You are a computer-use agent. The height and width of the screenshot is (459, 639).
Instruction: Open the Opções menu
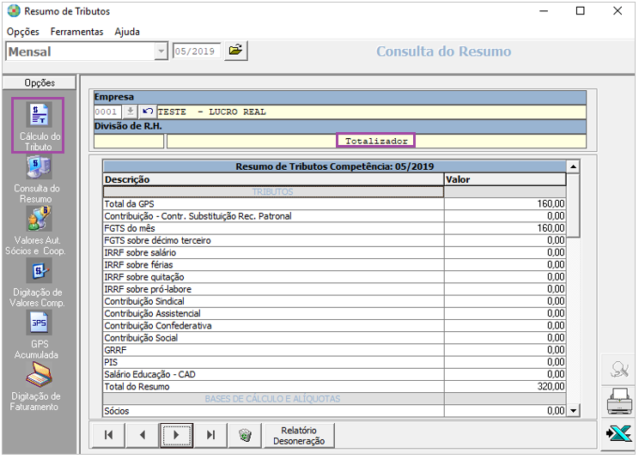[x=23, y=32]
